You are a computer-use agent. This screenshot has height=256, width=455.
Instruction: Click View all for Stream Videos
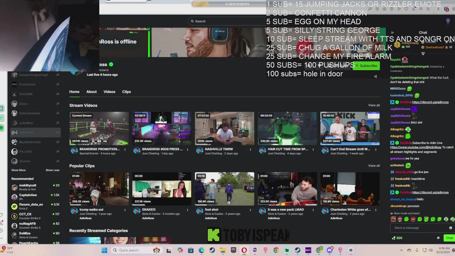[x=374, y=105]
